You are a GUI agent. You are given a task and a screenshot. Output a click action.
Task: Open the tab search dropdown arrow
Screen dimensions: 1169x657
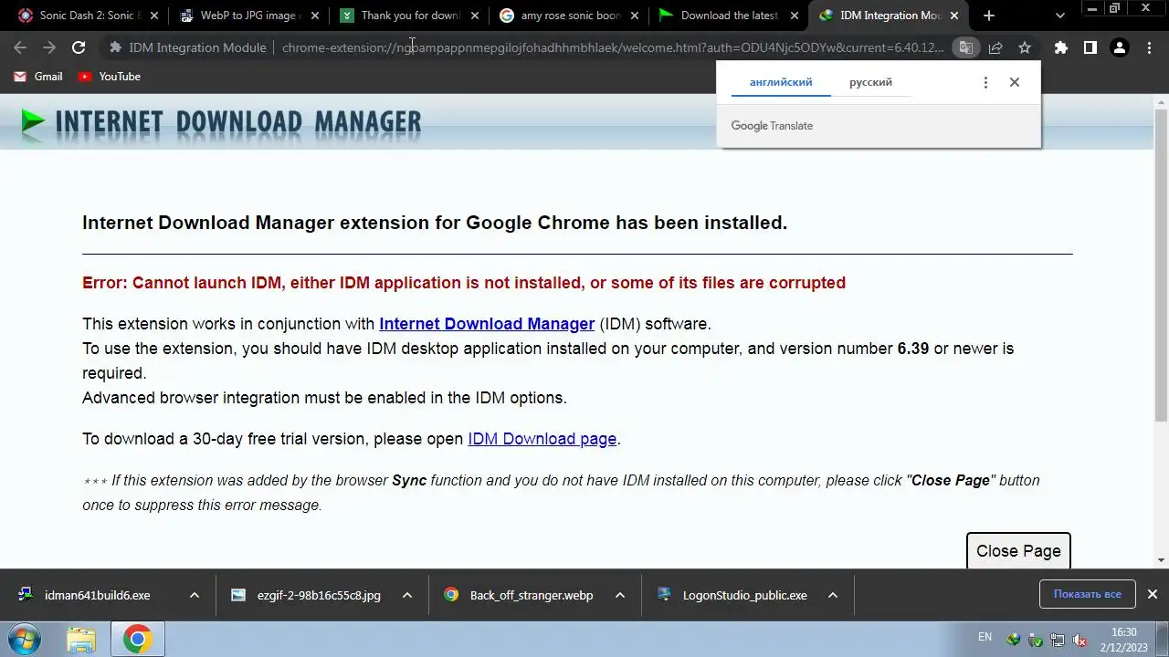[1060, 16]
